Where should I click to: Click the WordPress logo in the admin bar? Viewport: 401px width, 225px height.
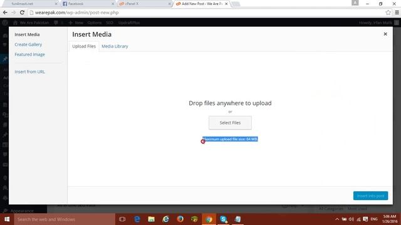coord(5,22)
